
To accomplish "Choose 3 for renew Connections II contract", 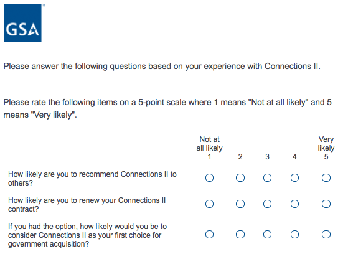I will coord(267,204).
